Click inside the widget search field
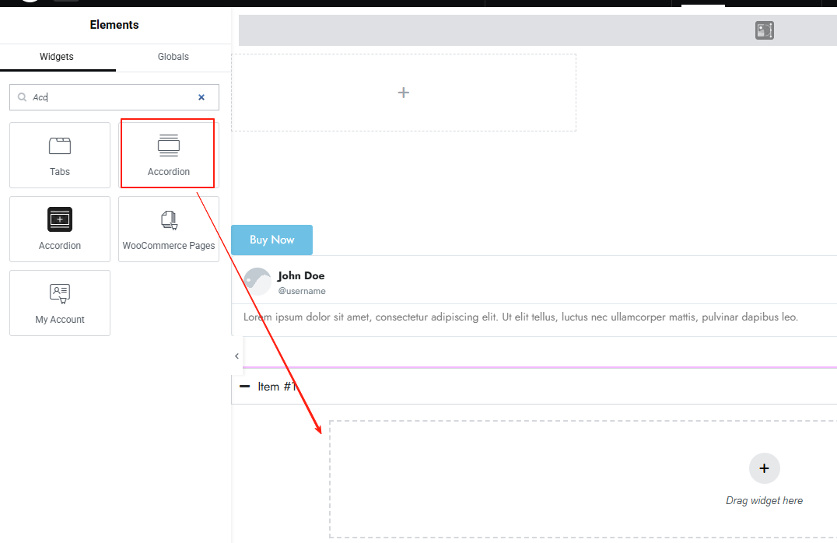The image size is (837, 543). 109,96
